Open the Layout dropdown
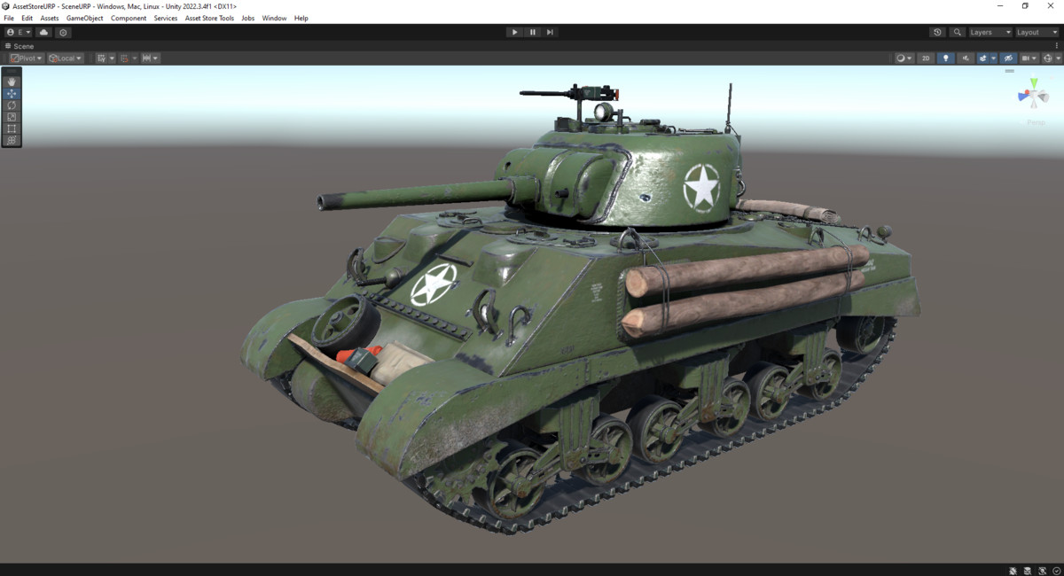Screen dimensions: 1064x576 [1037, 32]
